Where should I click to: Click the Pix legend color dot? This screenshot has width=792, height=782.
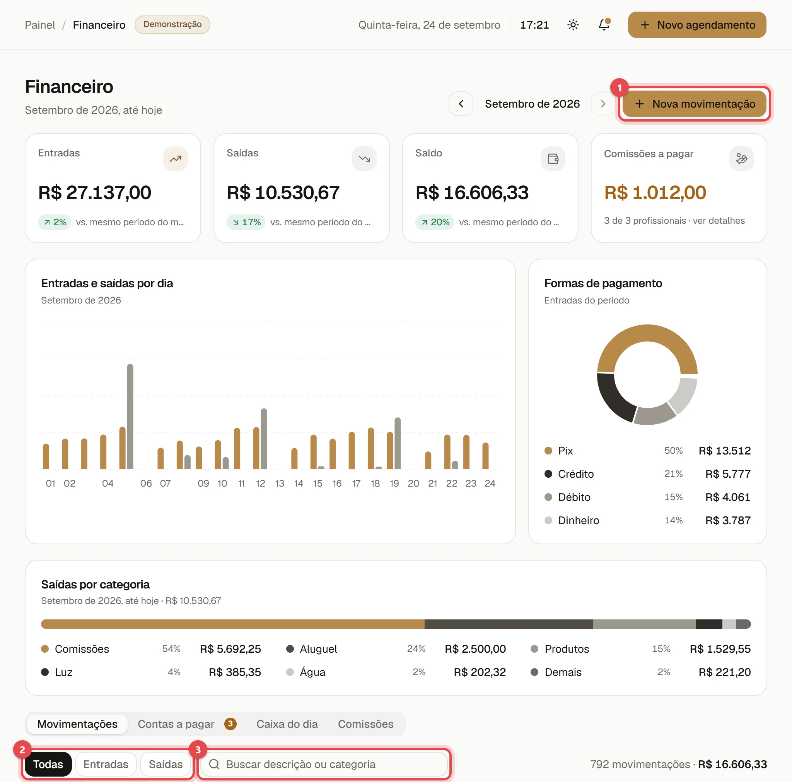548,451
